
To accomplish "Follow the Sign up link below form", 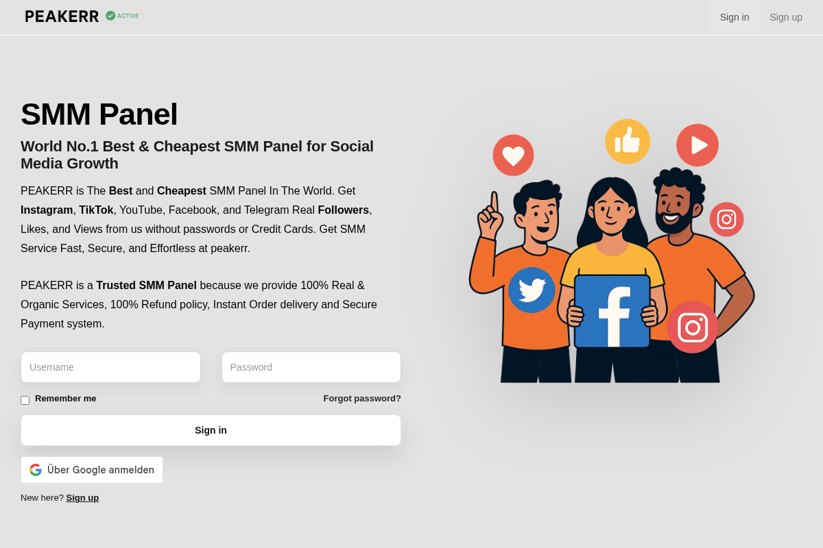I will point(82,498).
